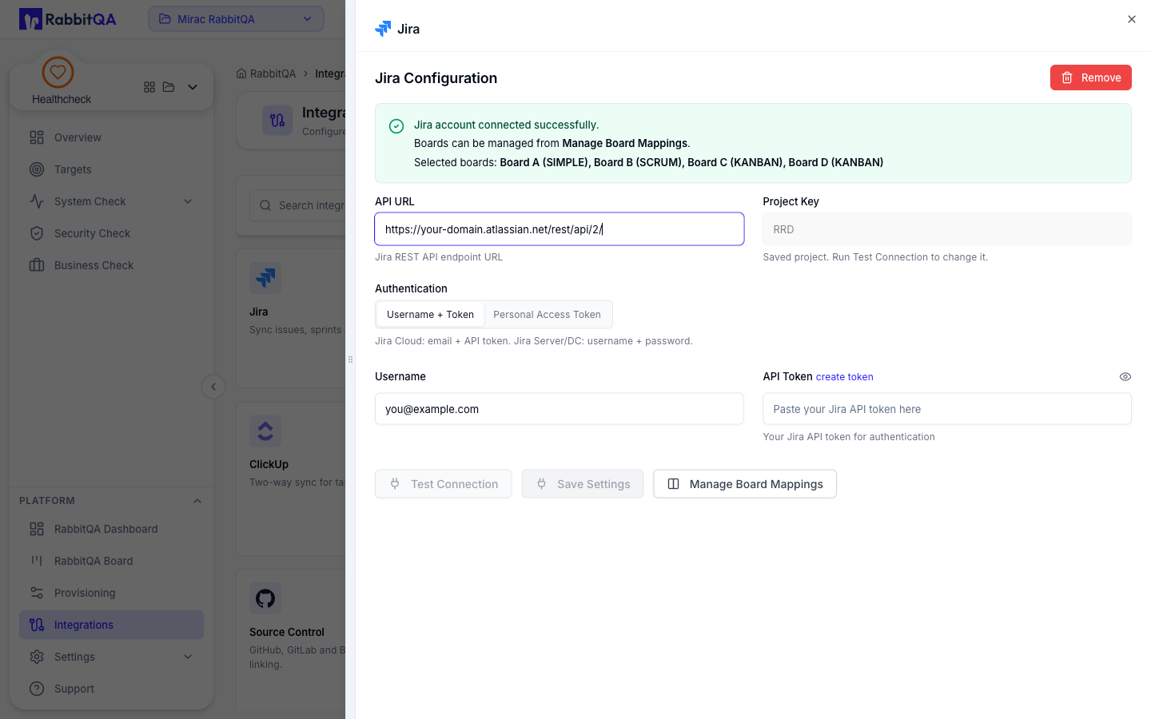The image size is (1151, 719).
Task: Open the Mirac RabbitQA project dropdown
Action: 236,19
